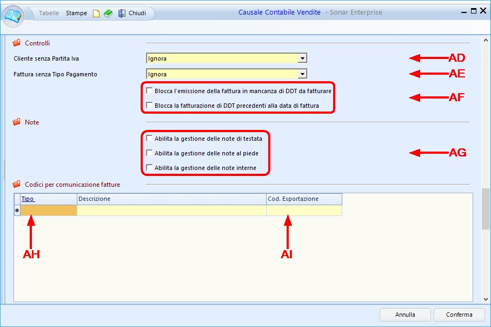
Task: Toggle gestione delle note al piede
Action: click(x=149, y=153)
